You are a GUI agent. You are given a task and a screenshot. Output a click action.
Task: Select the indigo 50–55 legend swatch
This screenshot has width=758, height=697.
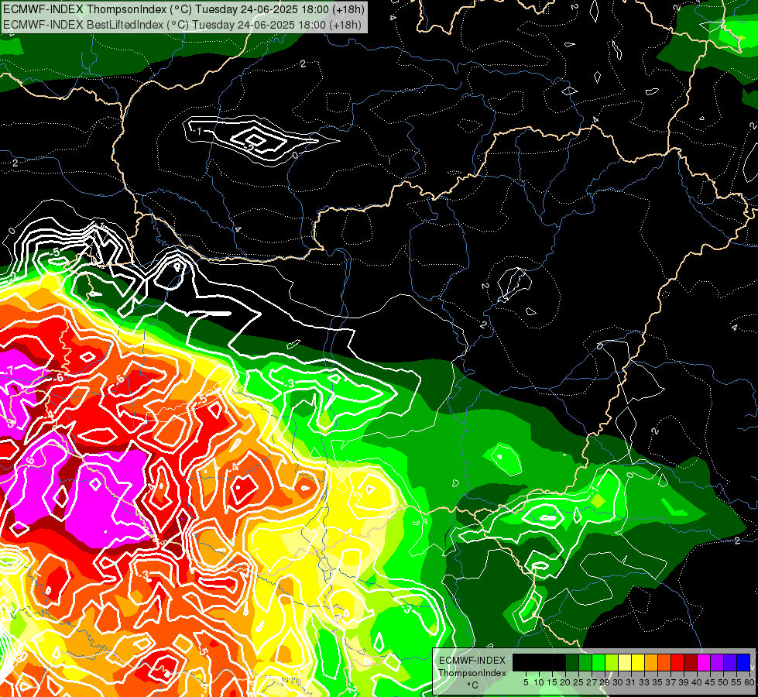click(730, 662)
